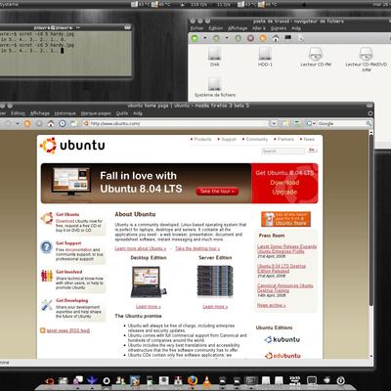The height and width of the screenshot is (391, 391).
Task: Go forward in the file browser window
Action: (216, 38)
